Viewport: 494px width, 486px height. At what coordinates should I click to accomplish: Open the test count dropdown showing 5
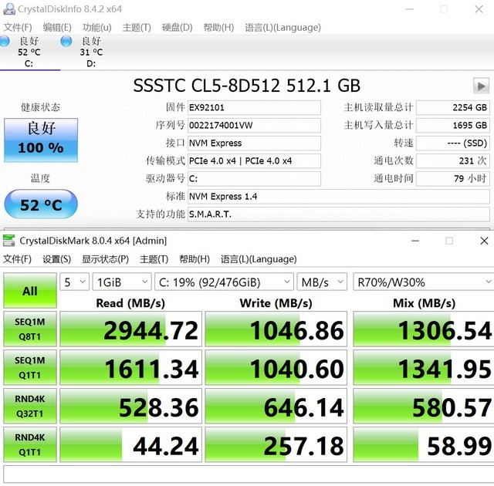tap(75, 282)
